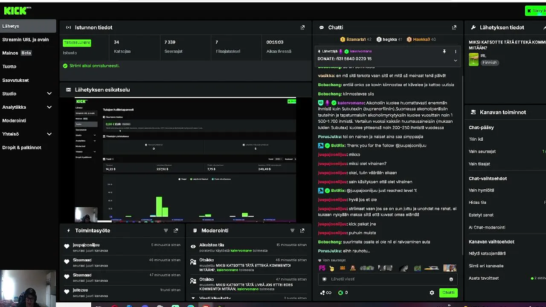Image resolution: width=546 pixels, height=307 pixels.
Task: Open the emoji picker in chat
Action: pyautogui.click(x=451, y=279)
